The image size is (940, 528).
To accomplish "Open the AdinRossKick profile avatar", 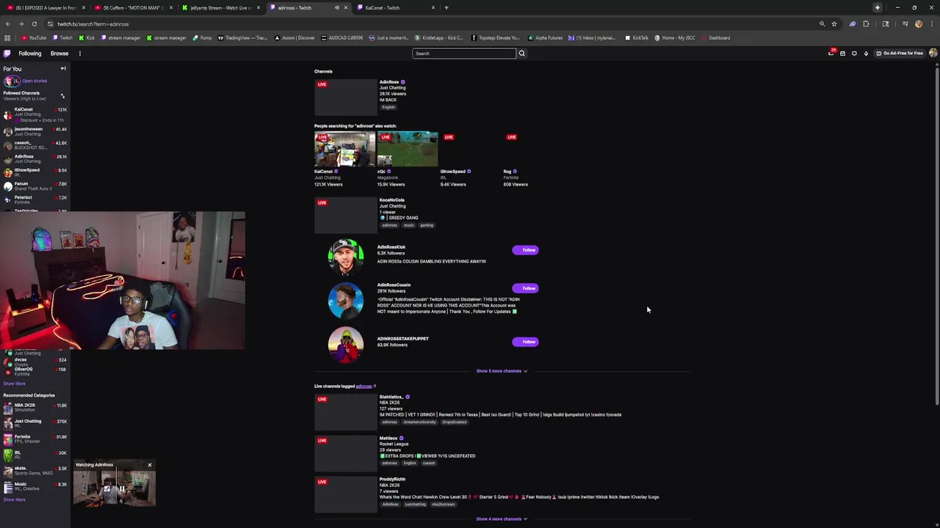I will coord(345,256).
